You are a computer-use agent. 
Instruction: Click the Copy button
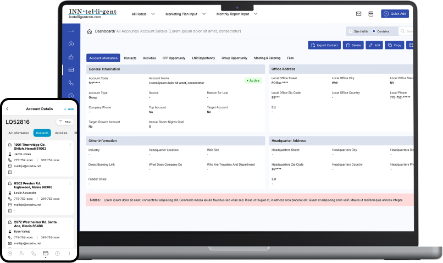(395, 45)
